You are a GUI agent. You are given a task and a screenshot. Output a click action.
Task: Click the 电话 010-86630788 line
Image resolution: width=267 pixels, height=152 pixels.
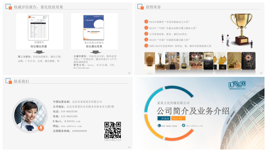point(65,112)
